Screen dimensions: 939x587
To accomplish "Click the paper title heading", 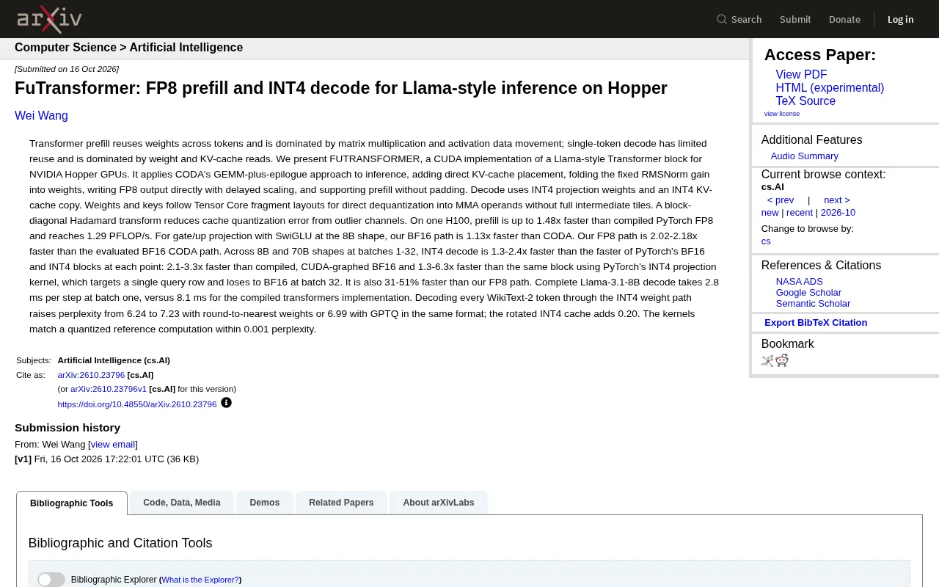I will pyautogui.click(x=341, y=89).
